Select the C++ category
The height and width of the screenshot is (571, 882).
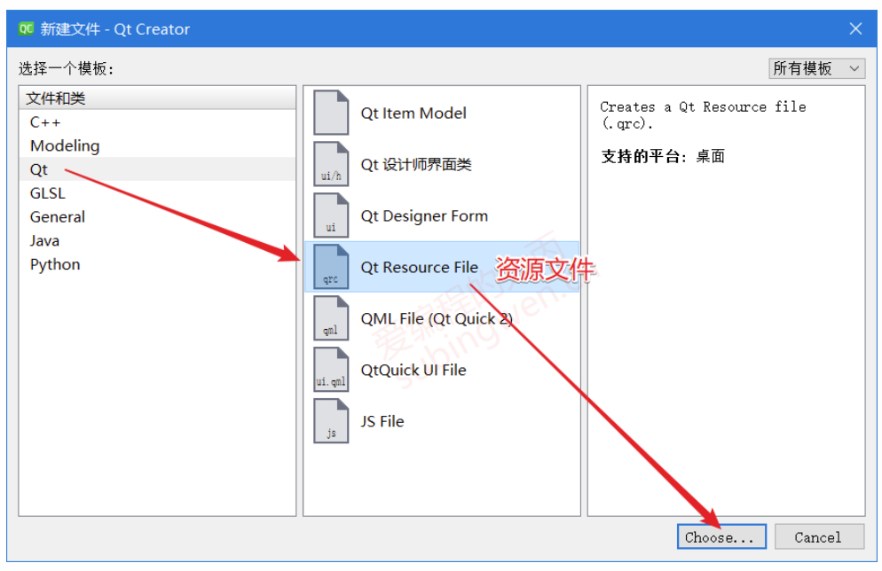click(157, 122)
